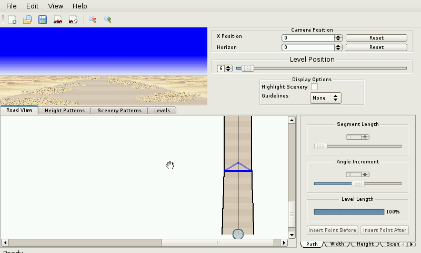Click the New file toolbar icon
Viewport: 421px width, 253px height.
pos(13,20)
